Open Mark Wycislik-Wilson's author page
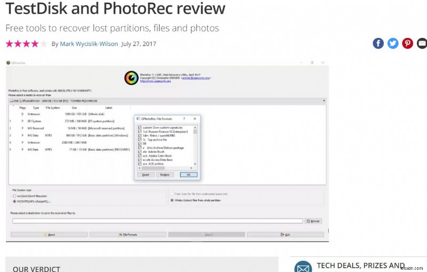427x272 pixels. click(x=89, y=44)
